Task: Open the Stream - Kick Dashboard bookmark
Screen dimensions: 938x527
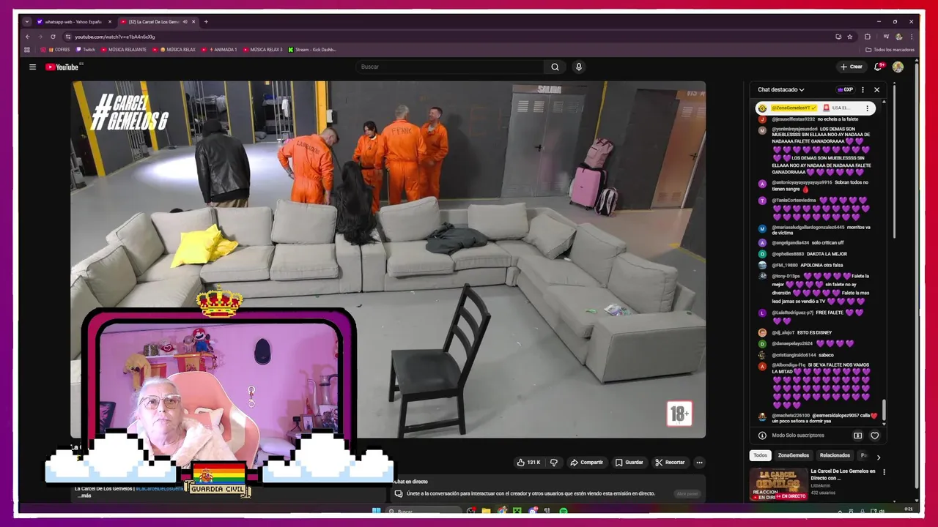Action: tap(312, 50)
